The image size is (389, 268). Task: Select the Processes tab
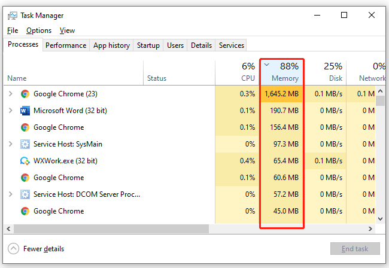click(x=23, y=44)
